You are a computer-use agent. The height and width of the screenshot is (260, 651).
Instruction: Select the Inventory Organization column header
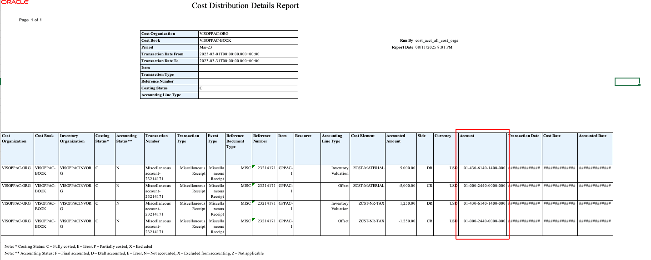[76, 148]
